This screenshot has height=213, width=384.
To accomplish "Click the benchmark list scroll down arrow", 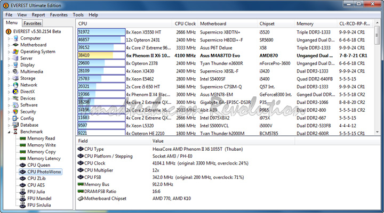I will point(377,132).
